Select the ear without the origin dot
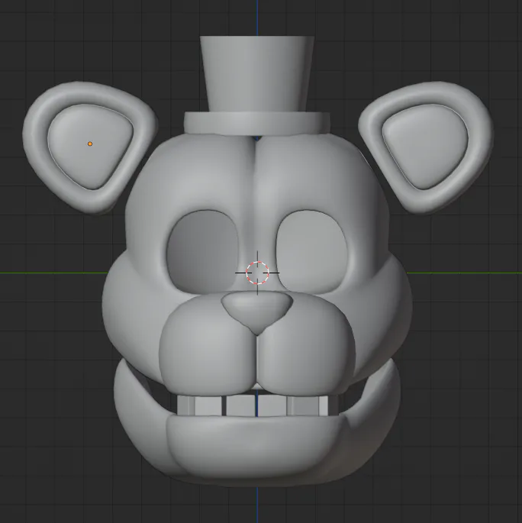 [426, 147]
